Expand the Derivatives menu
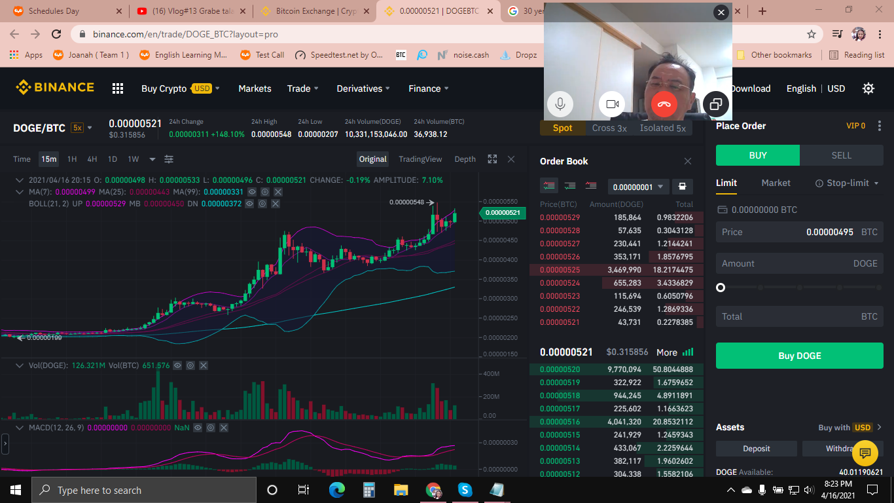Screen dimensions: 894x503 pyautogui.click(x=363, y=88)
